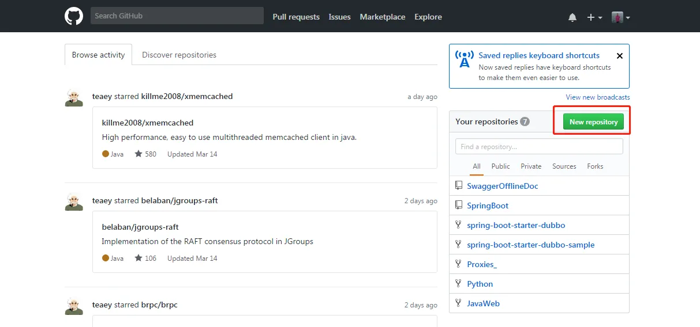Image resolution: width=700 pixels, height=327 pixels.
Task: Click the fork icon beside Proxies_
Action: (459, 264)
